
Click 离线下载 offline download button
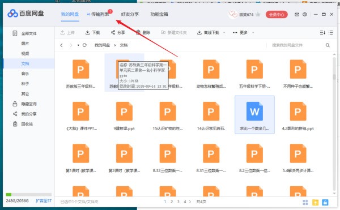click(x=208, y=32)
